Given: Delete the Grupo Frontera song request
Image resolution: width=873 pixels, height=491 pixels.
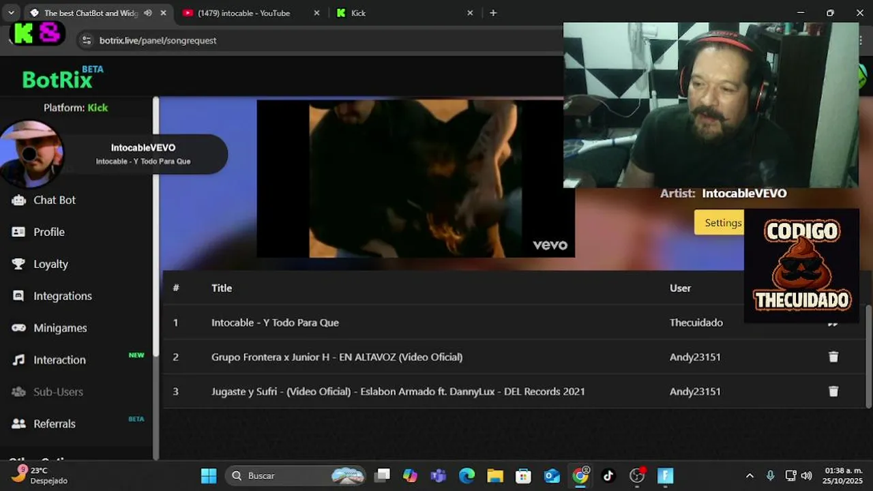Looking at the screenshot, I should click(x=833, y=357).
